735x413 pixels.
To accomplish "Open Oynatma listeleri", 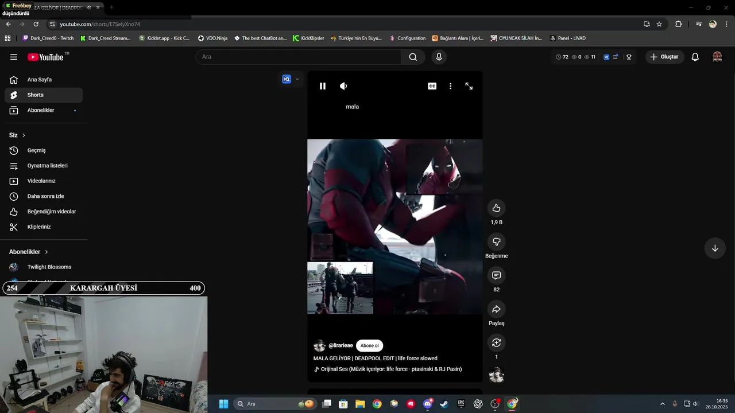I will click(x=44, y=166).
